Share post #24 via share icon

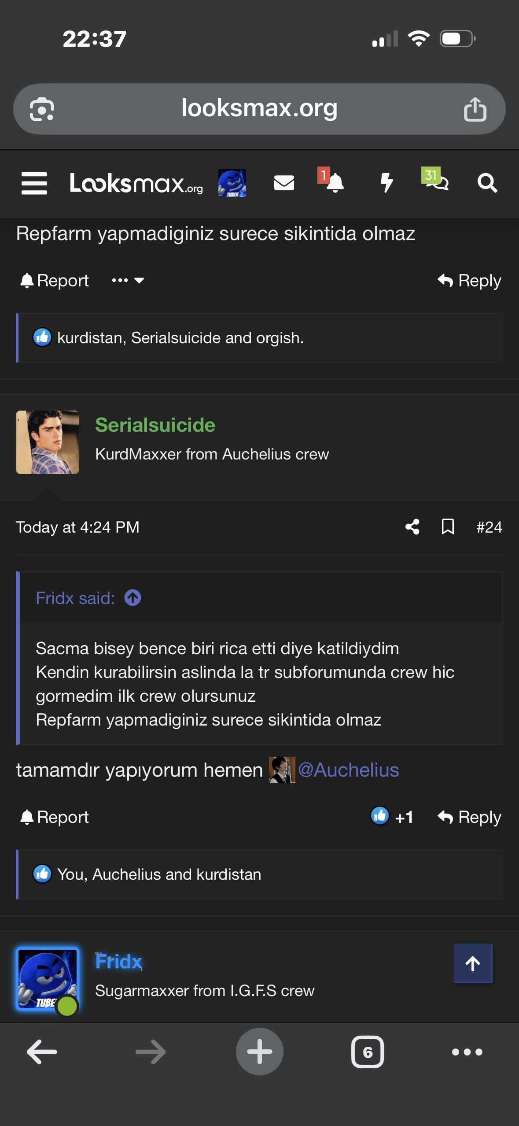pyautogui.click(x=412, y=527)
